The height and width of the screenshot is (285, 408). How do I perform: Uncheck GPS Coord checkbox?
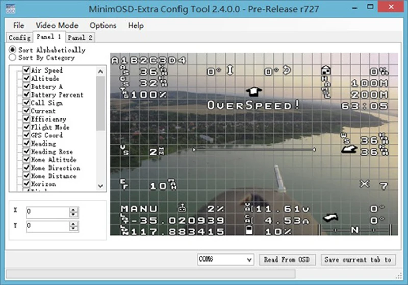pyautogui.click(x=27, y=135)
